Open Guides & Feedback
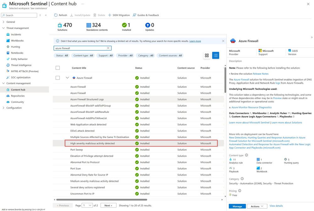The image size is (314, 211). (146, 15)
